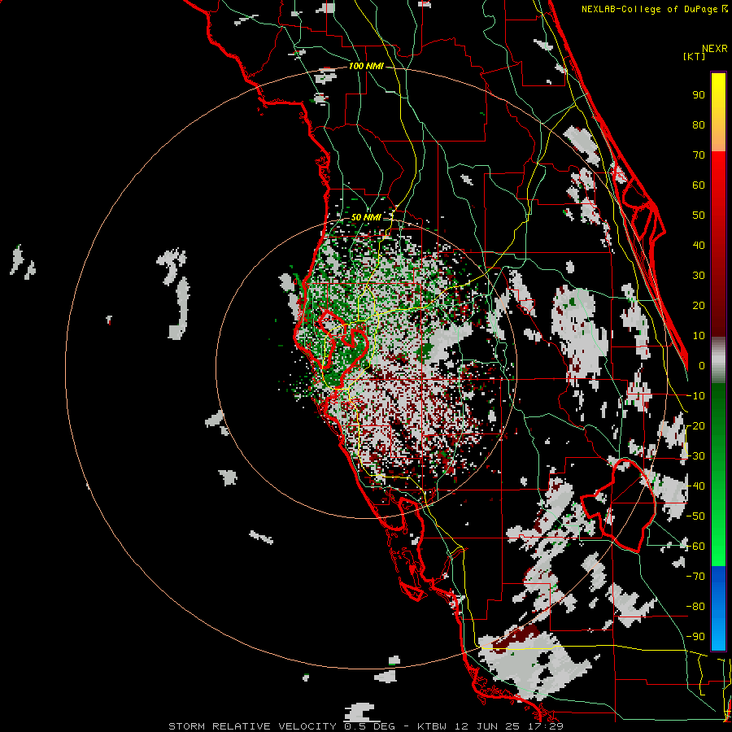The height and width of the screenshot is (732, 732).
Task: Click the -30 value on velocity scale
Action: click(x=695, y=456)
